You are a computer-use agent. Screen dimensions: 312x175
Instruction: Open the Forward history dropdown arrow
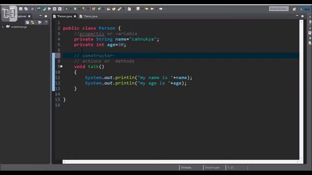[x=165, y=9]
